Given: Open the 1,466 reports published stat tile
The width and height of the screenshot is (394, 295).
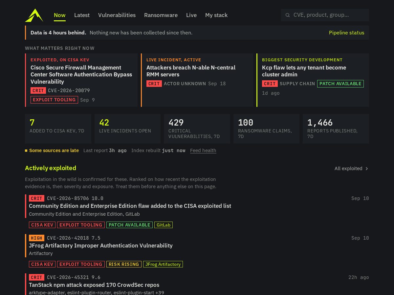Looking at the screenshot, I should [336, 129].
